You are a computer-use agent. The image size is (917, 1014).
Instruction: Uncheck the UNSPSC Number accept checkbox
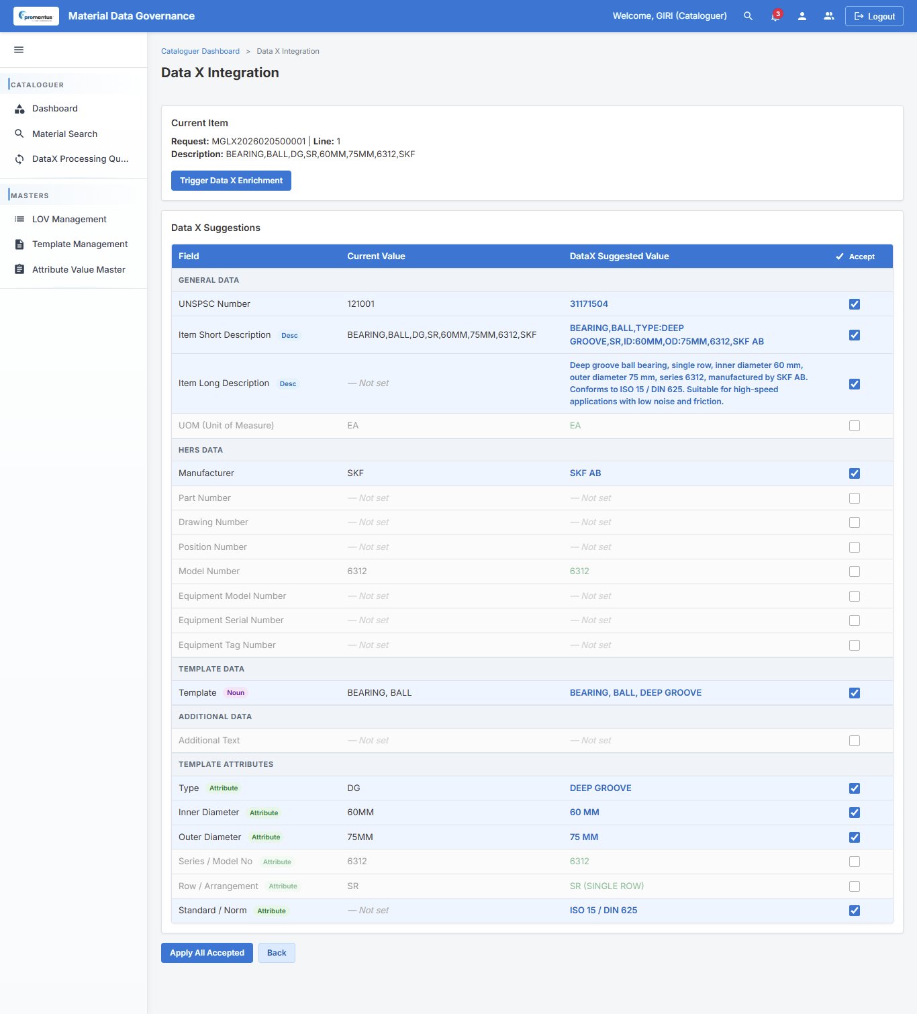tap(854, 304)
